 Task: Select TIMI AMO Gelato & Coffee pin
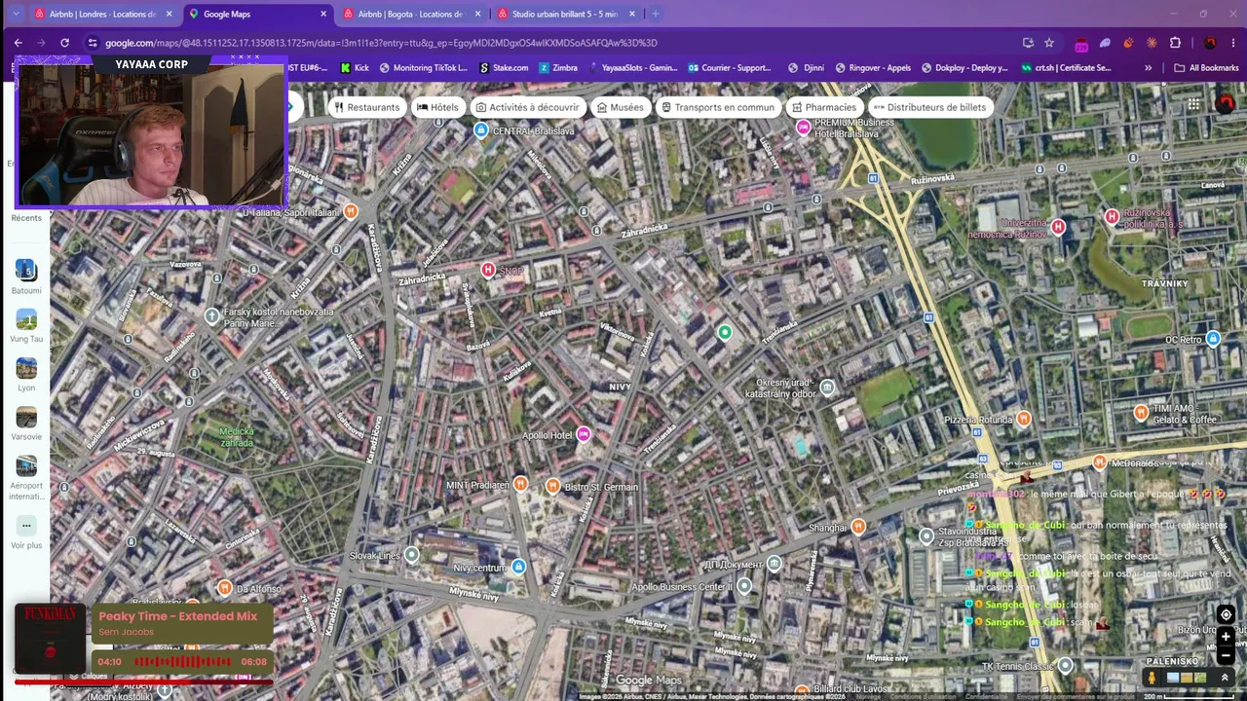click(x=1141, y=413)
